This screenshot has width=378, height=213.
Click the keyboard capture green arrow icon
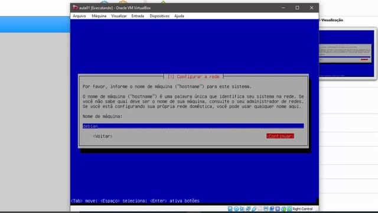coord(289,209)
